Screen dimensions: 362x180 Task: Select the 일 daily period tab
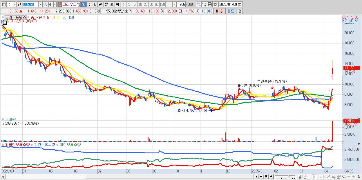[x=84, y=4]
